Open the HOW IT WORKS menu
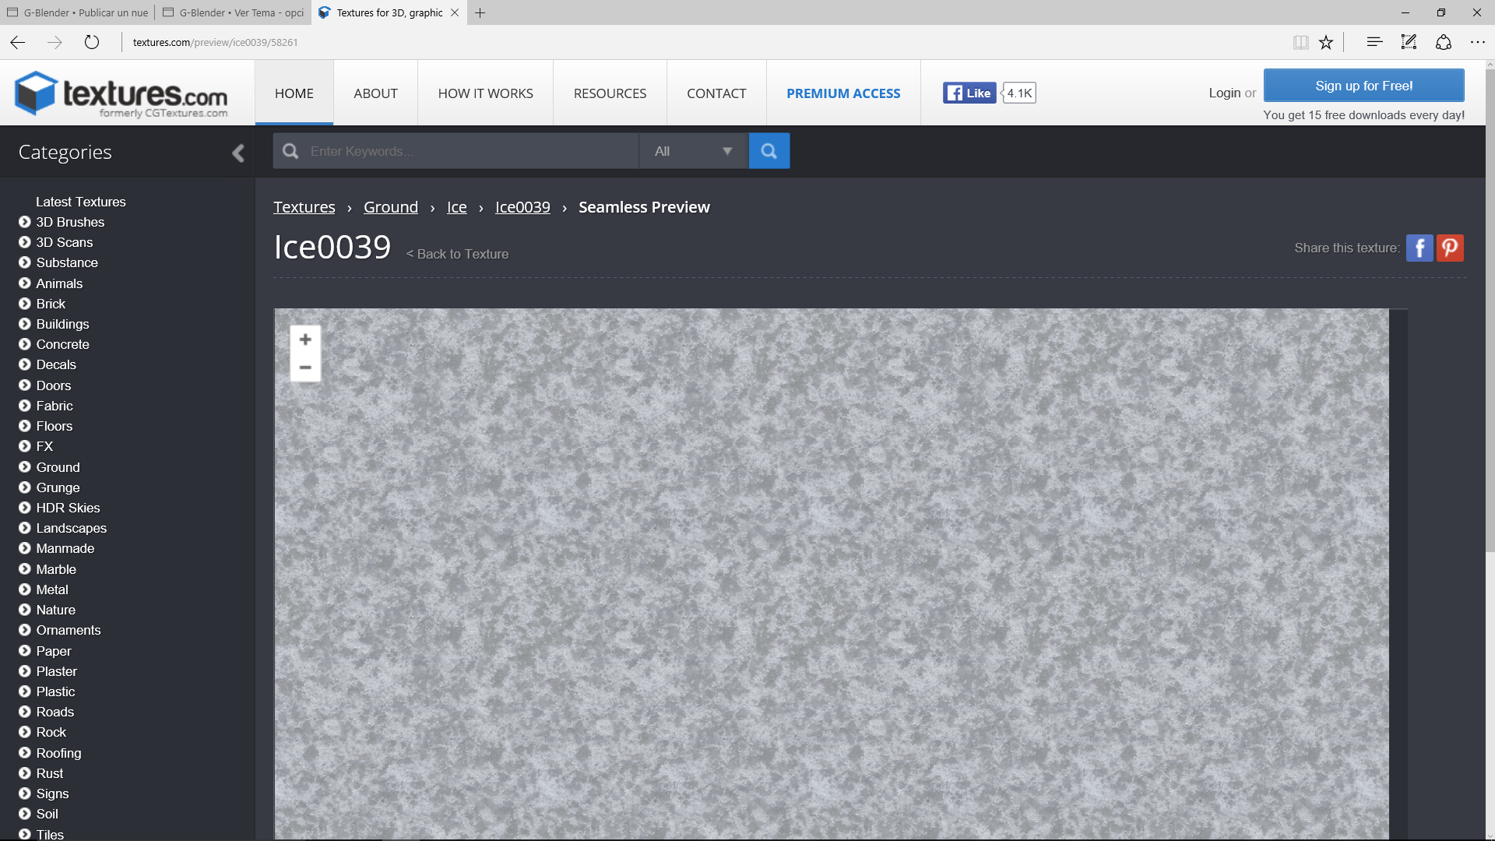The width and height of the screenshot is (1495, 841). pyautogui.click(x=485, y=93)
